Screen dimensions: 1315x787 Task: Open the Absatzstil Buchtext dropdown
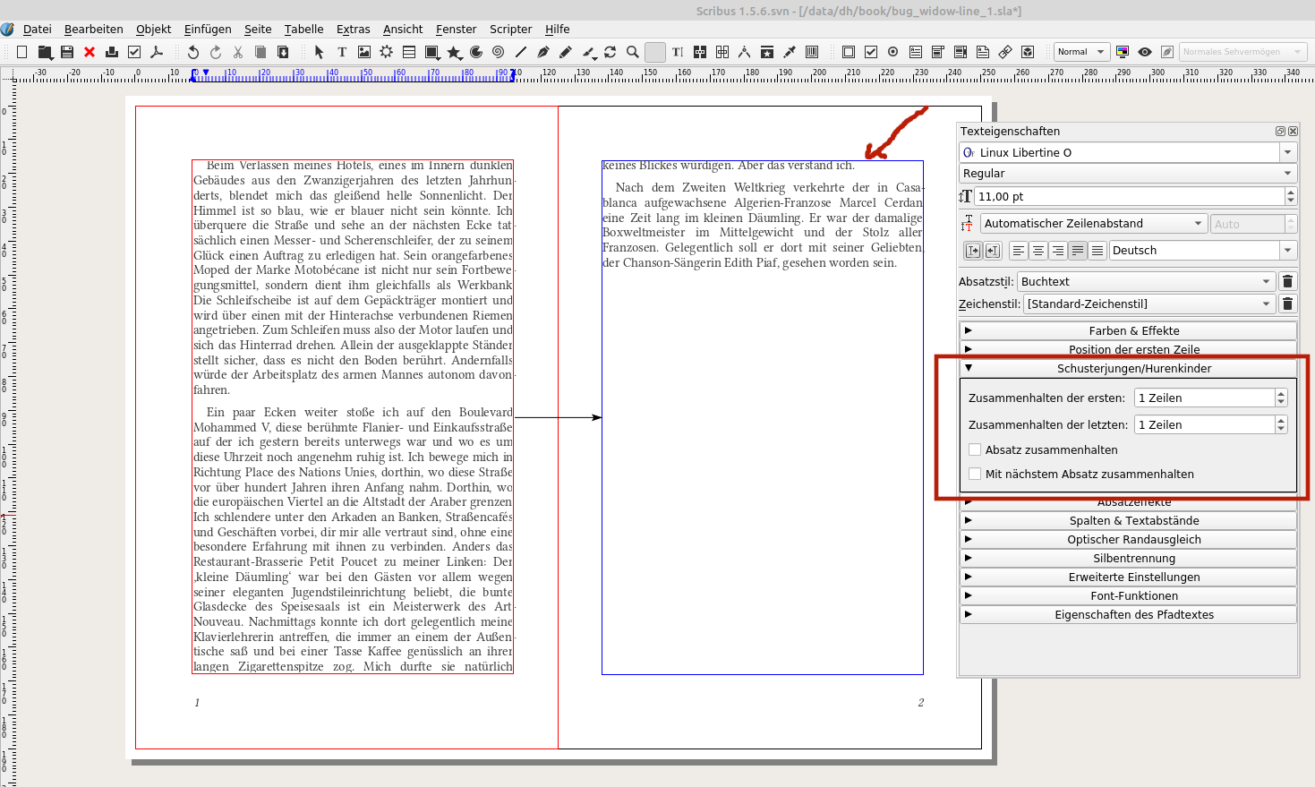[x=1147, y=281]
